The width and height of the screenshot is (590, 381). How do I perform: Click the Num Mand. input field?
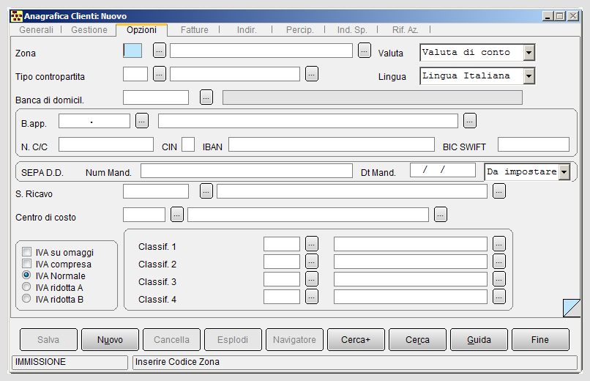click(247, 171)
